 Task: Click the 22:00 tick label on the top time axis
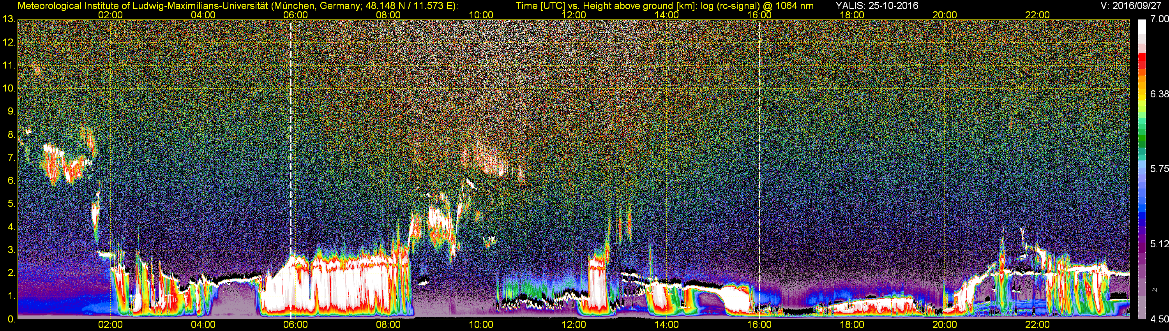tap(1037, 15)
